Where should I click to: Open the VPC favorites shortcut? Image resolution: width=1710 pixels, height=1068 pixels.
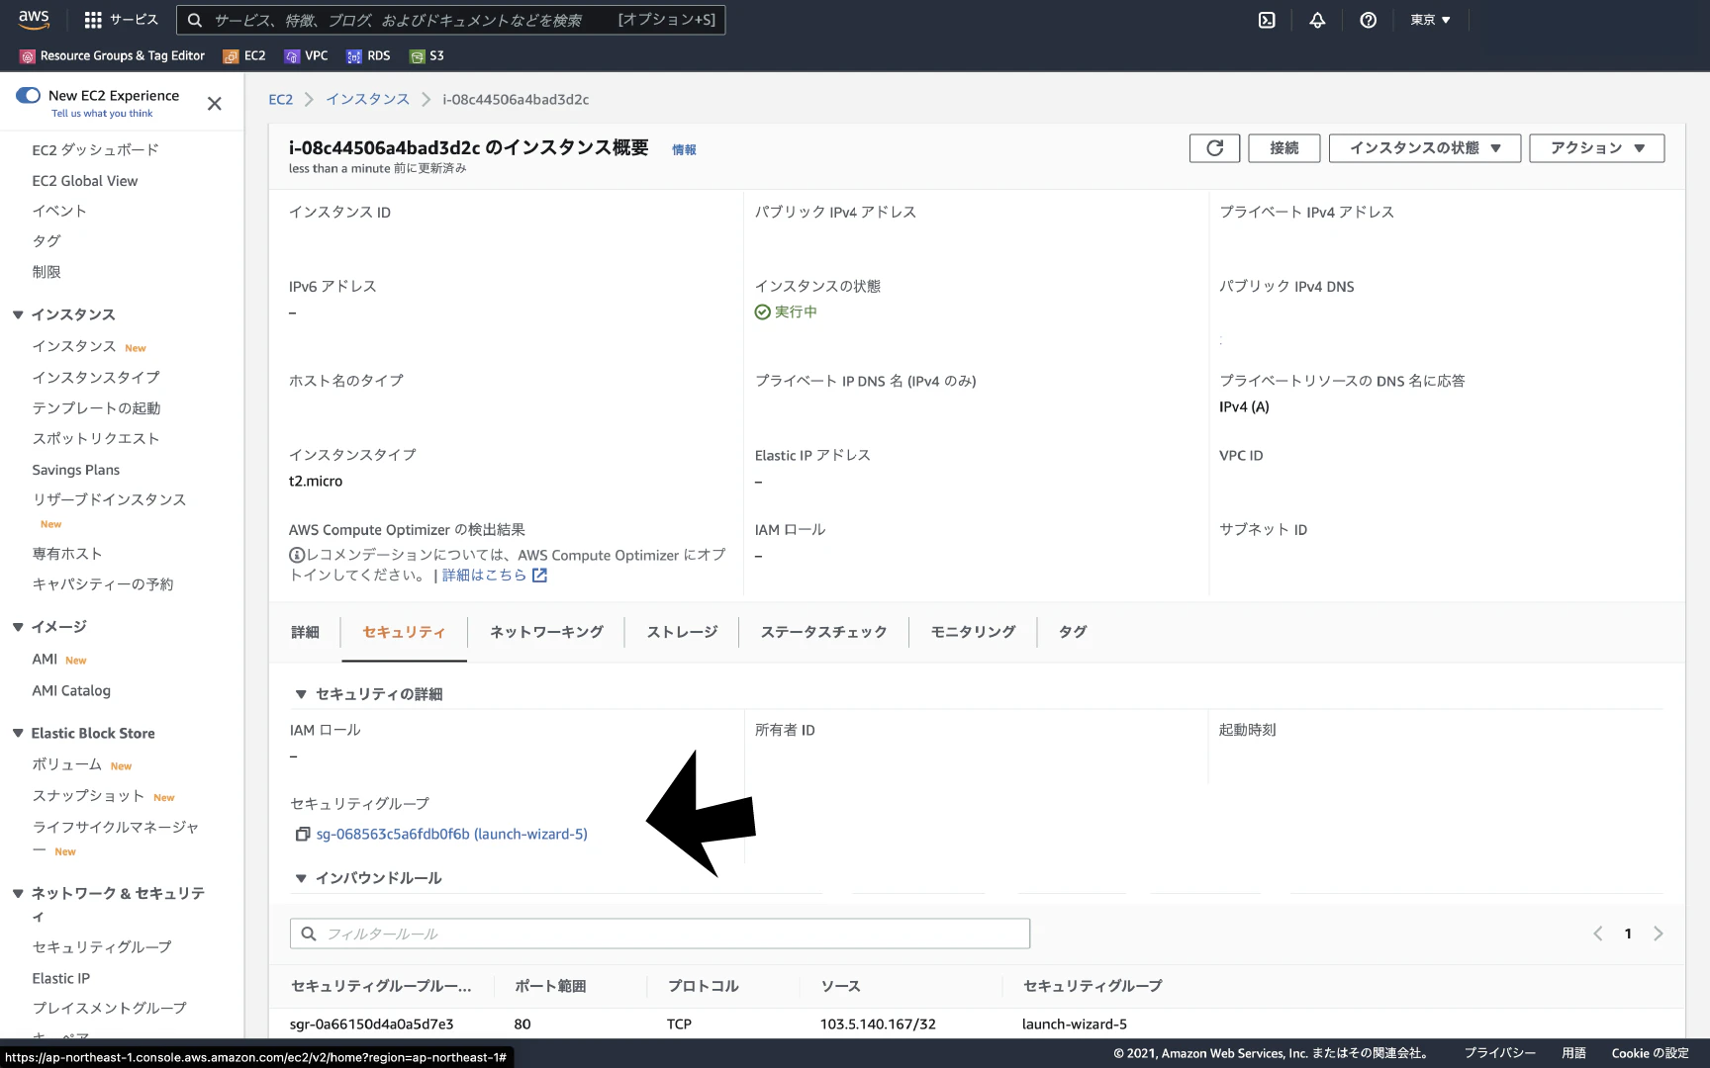[x=306, y=56]
